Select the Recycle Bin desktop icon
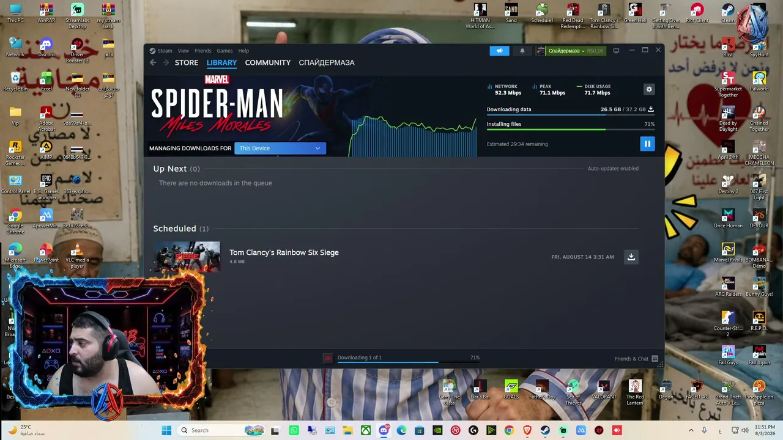Screen dimensions: 783x440 [x=15, y=81]
